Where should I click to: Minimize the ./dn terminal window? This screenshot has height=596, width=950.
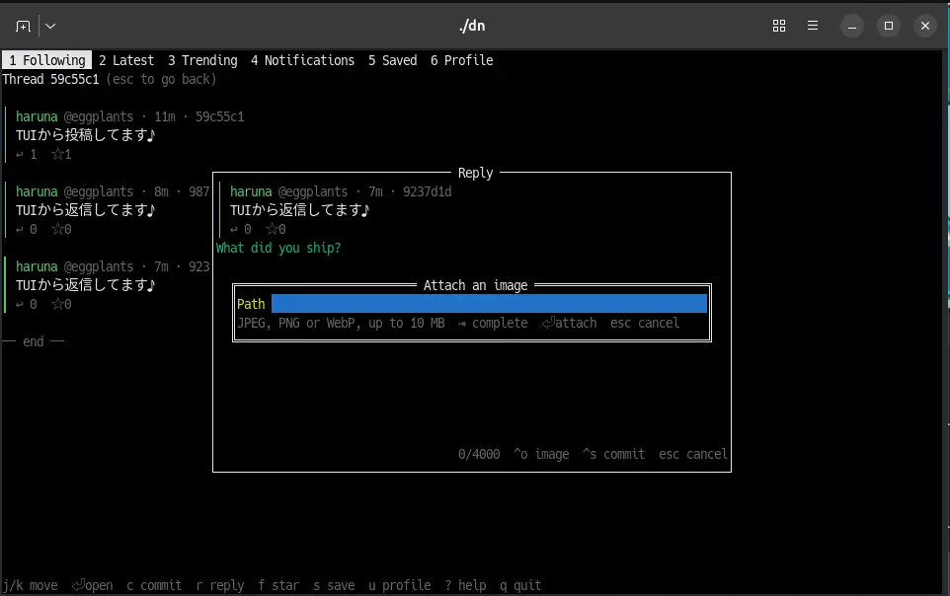click(851, 26)
